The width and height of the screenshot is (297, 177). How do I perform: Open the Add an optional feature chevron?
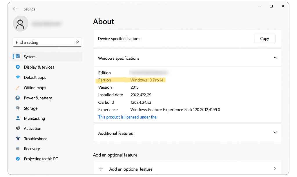coord(275,169)
